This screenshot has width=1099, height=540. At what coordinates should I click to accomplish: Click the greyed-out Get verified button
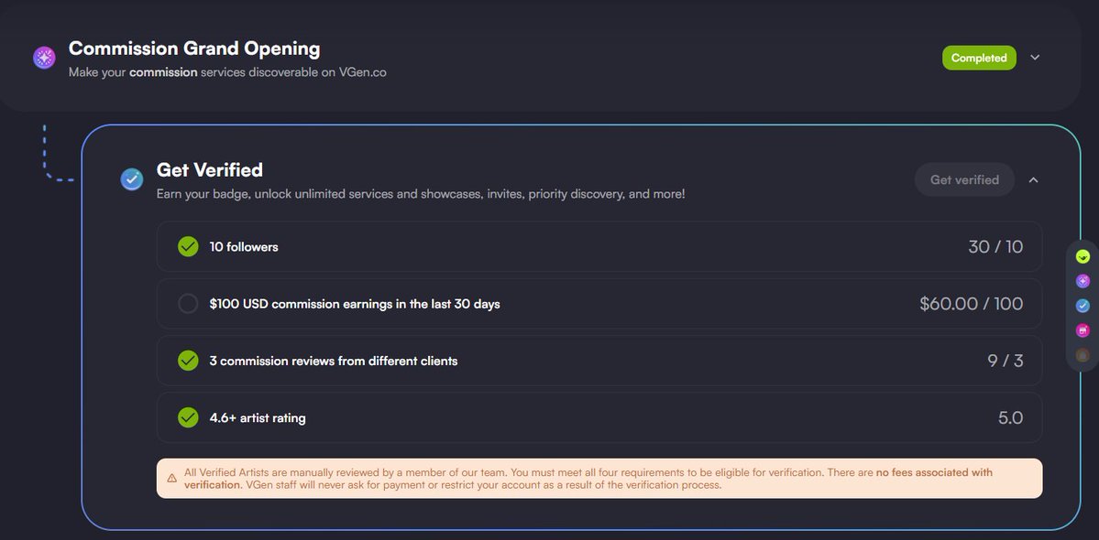(964, 179)
